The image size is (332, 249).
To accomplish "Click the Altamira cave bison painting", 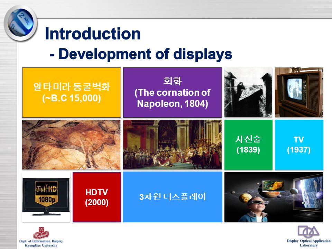I will (x=71, y=145).
